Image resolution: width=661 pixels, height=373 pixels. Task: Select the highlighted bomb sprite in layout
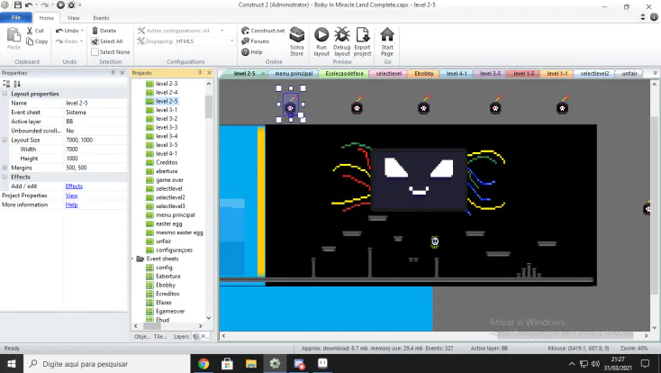291,105
